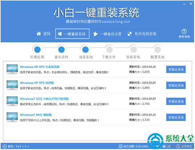This screenshot has width=195, height=150.
Task: Click image size 1.03G
Action: (x=146, y=72)
